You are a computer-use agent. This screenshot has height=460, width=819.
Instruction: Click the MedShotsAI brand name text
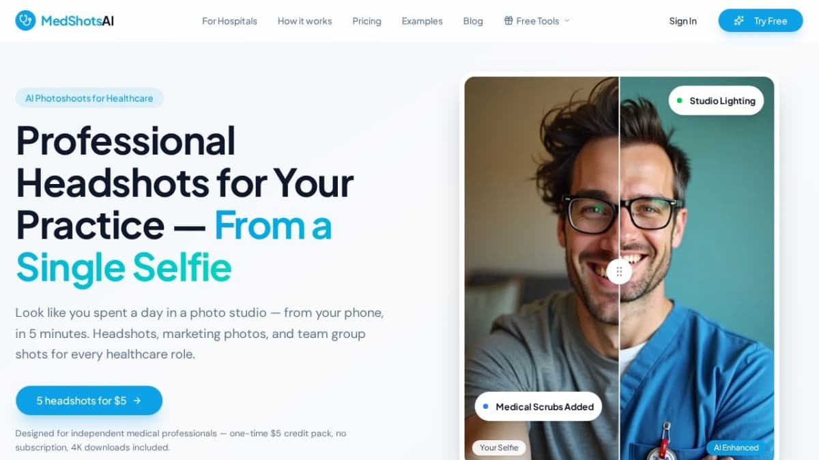pos(77,20)
